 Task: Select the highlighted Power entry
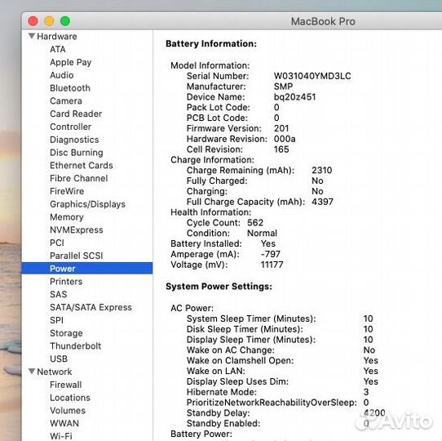point(87,269)
